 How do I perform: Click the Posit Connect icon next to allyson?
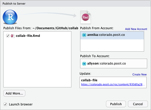click(84, 64)
